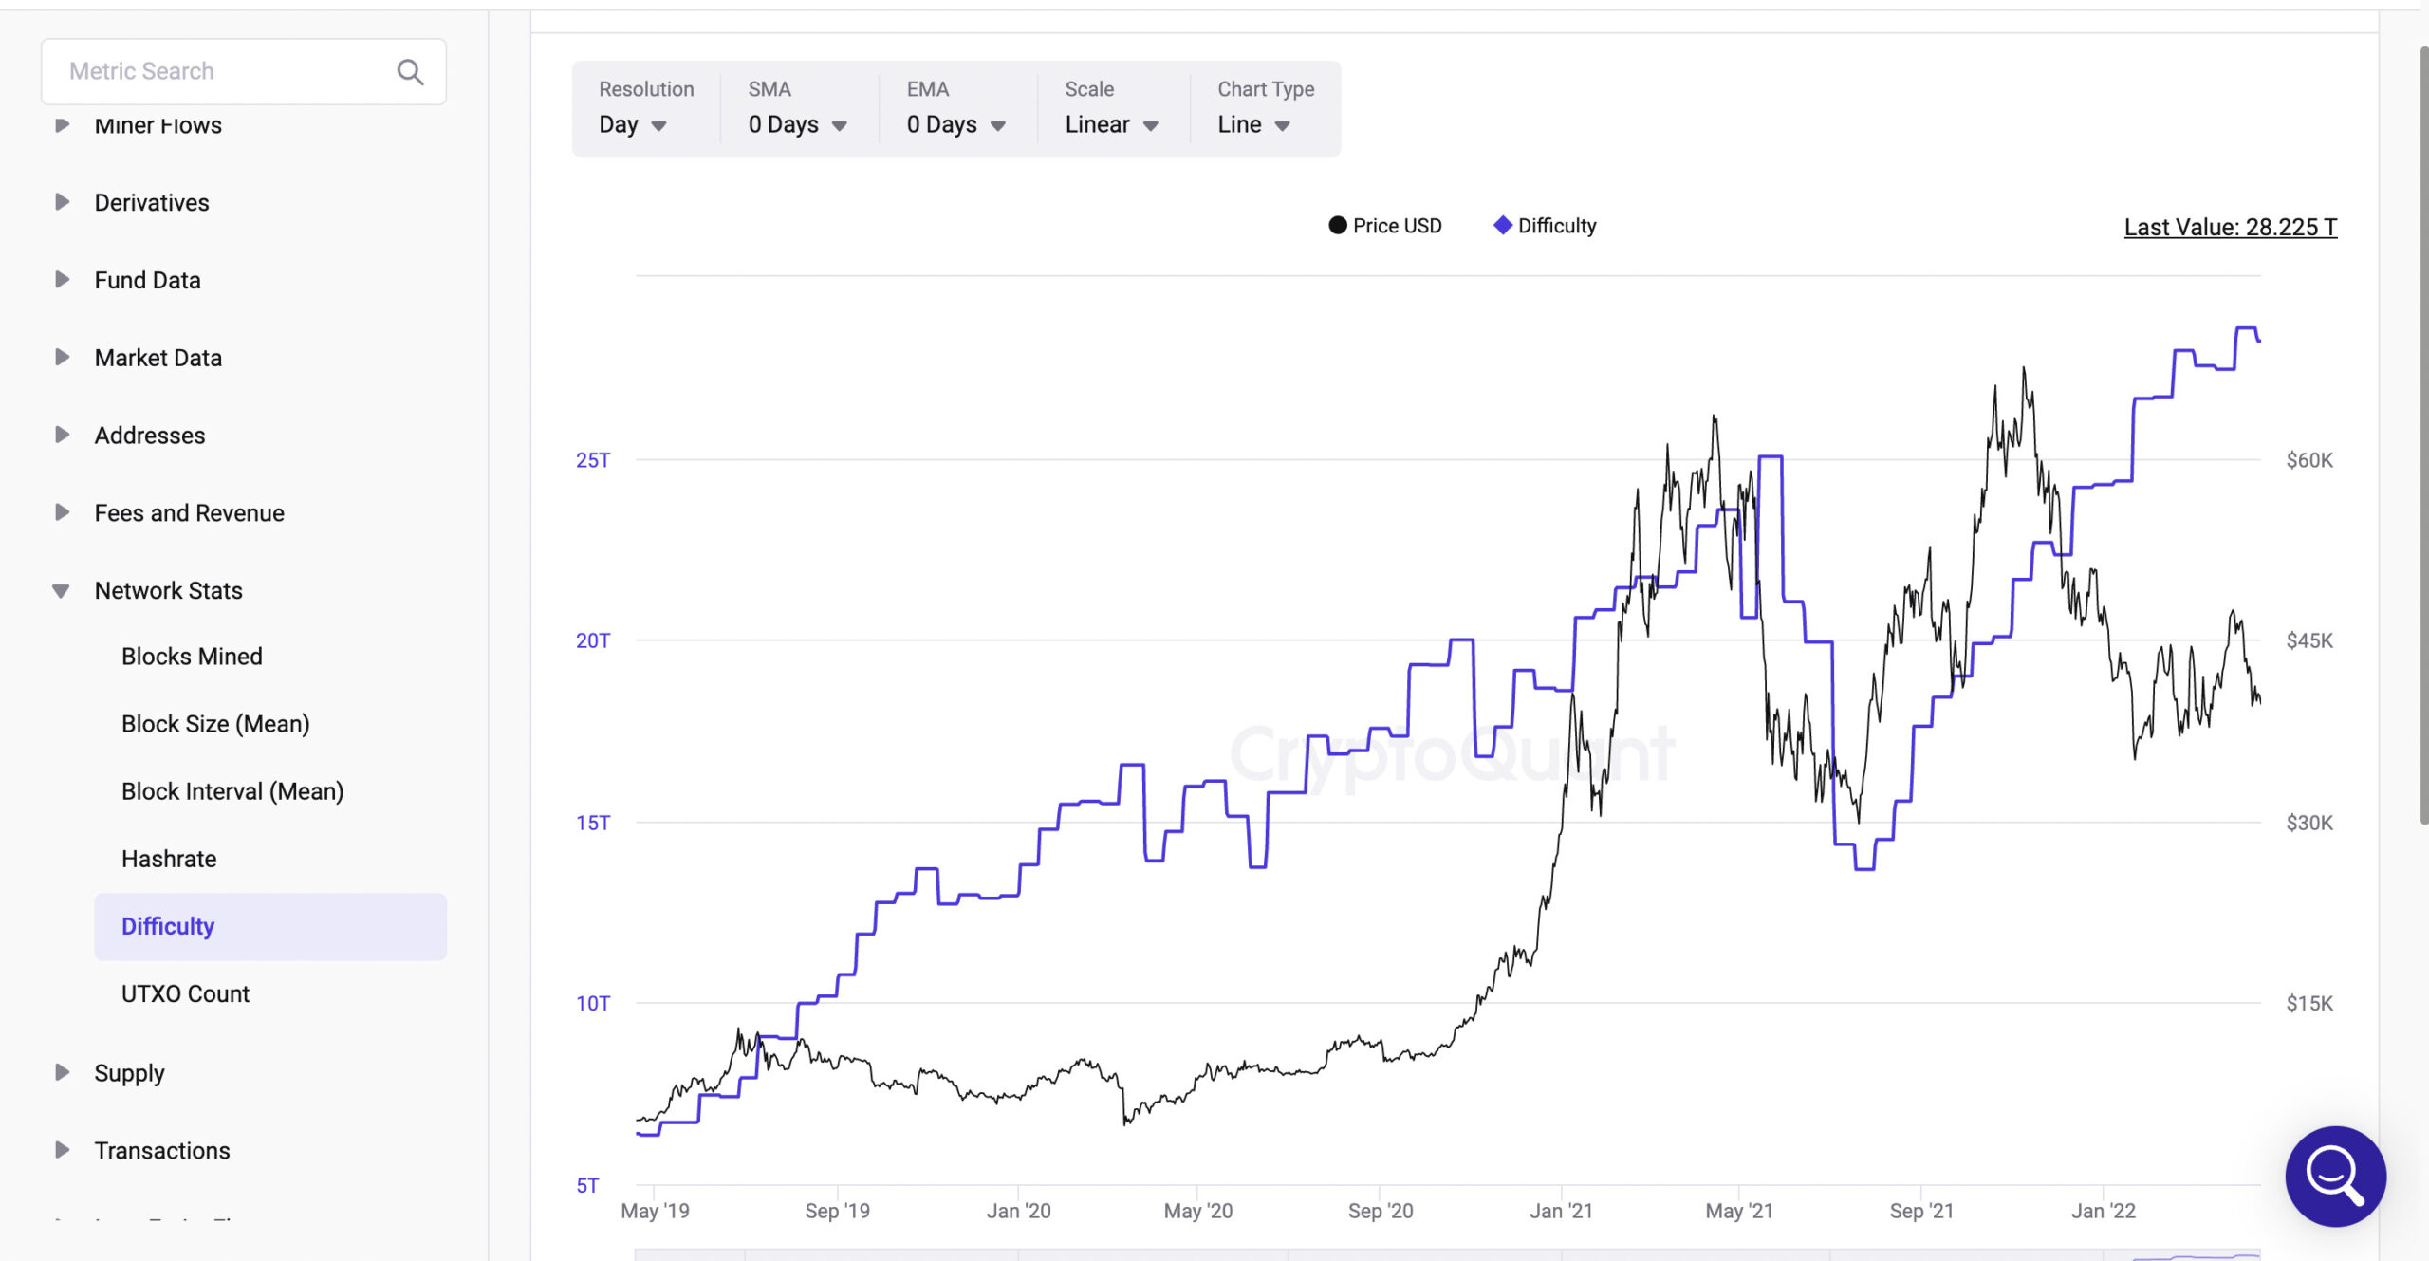Select Block Size (Mean) metric
The height and width of the screenshot is (1261, 2429).
215,724
